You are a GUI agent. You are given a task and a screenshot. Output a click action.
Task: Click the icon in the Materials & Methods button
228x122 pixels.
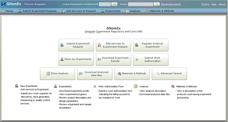119,74
